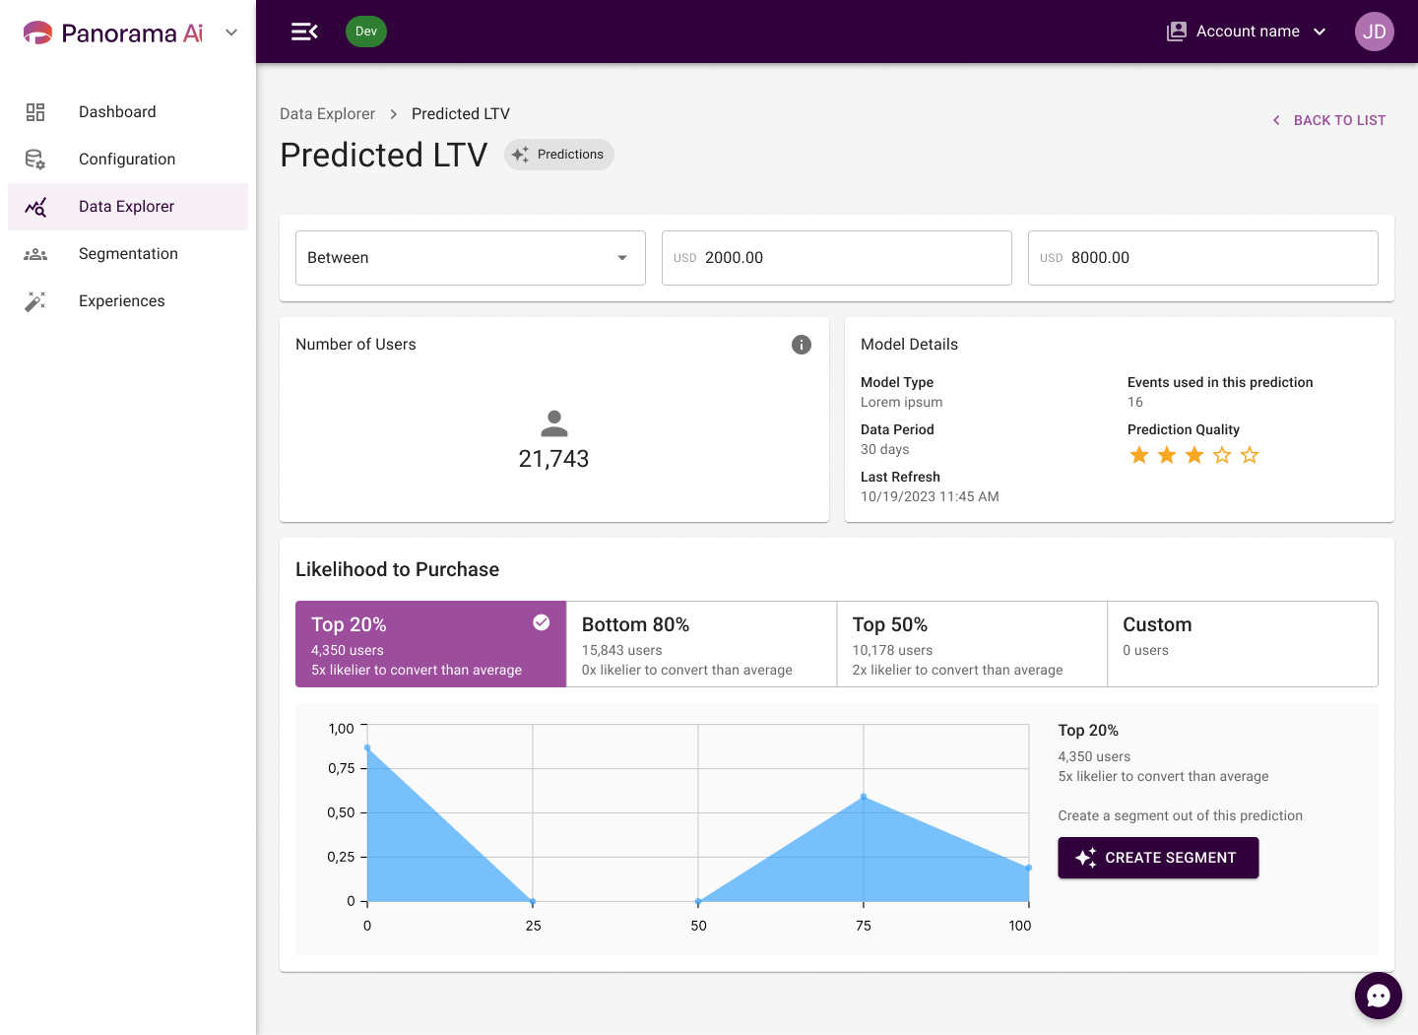Click the Experiences magic wand icon
Viewport: 1418px width, 1035px height.
[x=35, y=301]
